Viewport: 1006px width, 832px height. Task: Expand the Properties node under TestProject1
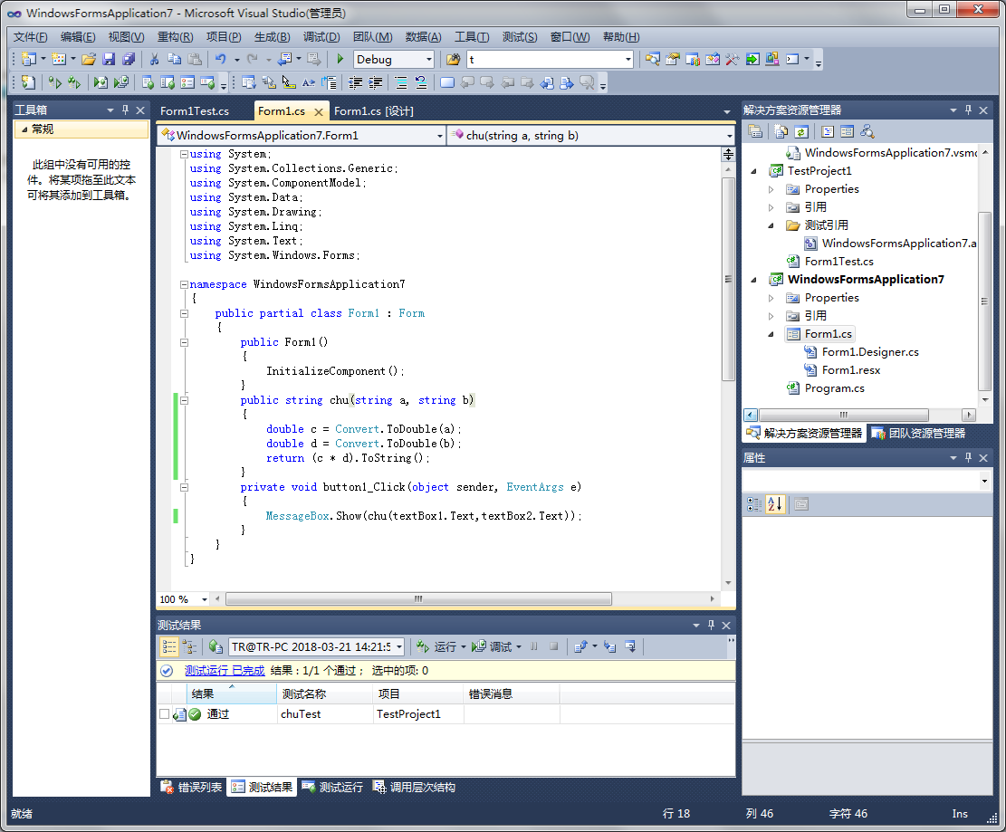point(771,189)
